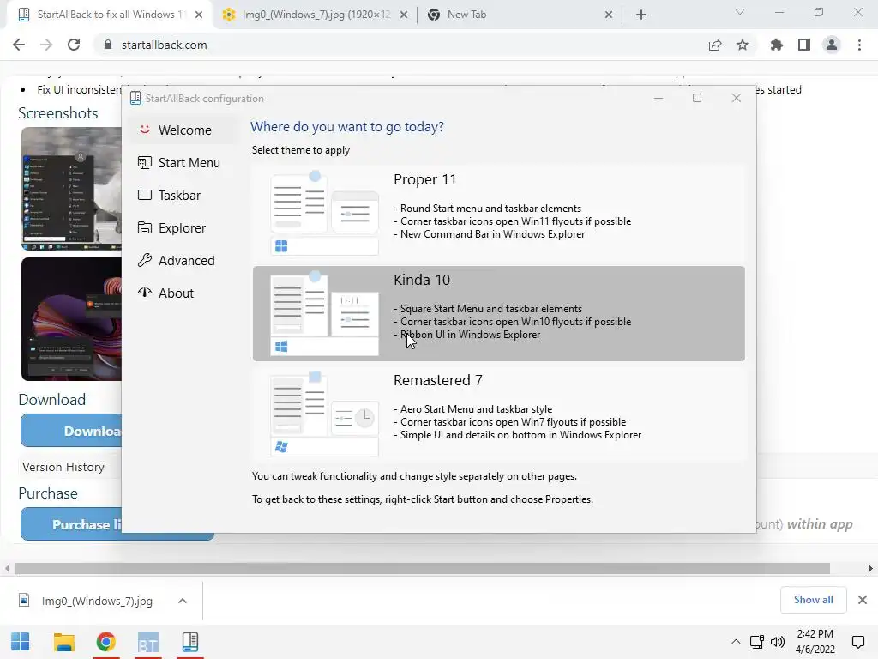Image resolution: width=878 pixels, height=659 pixels.
Task: Open the clock showing 2:42 PM
Action: pos(815,642)
